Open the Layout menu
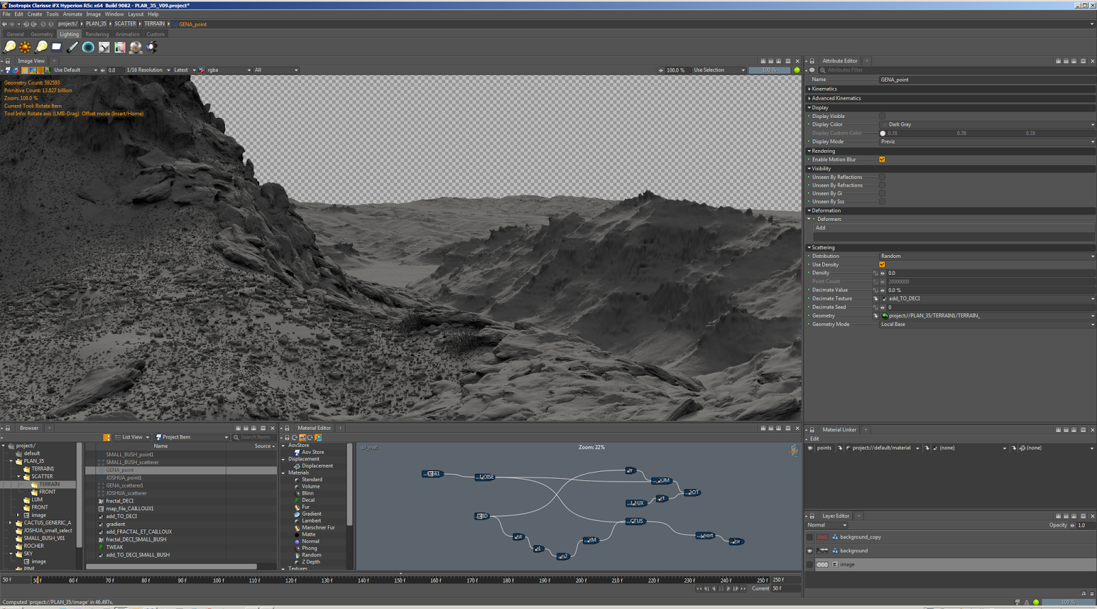The image size is (1097, 609). click(136, 14)
